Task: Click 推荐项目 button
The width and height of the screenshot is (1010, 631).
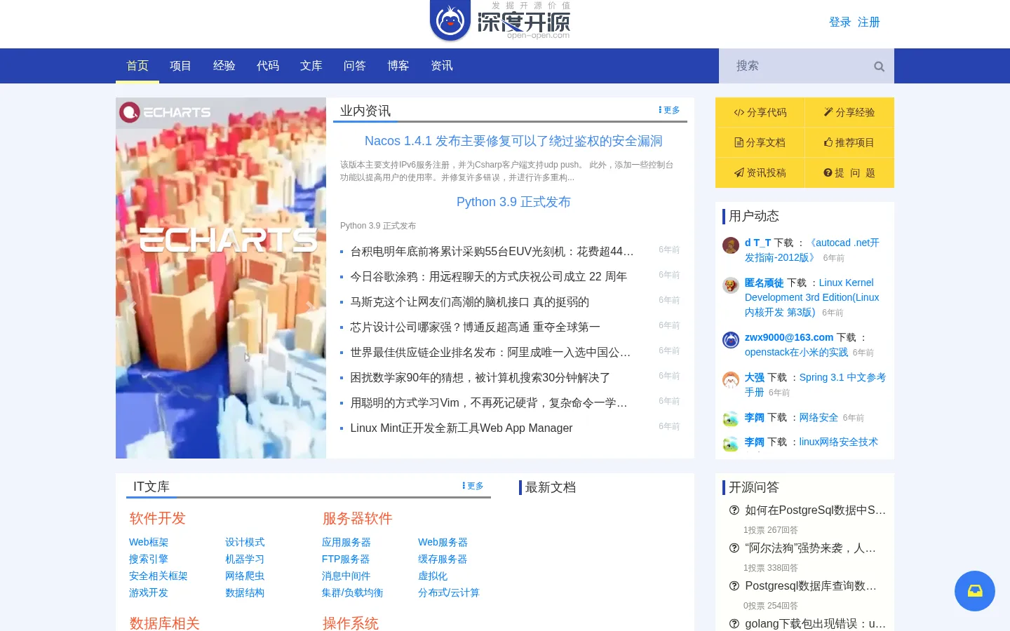Action: pyautogui.click(x=849, y=142)
